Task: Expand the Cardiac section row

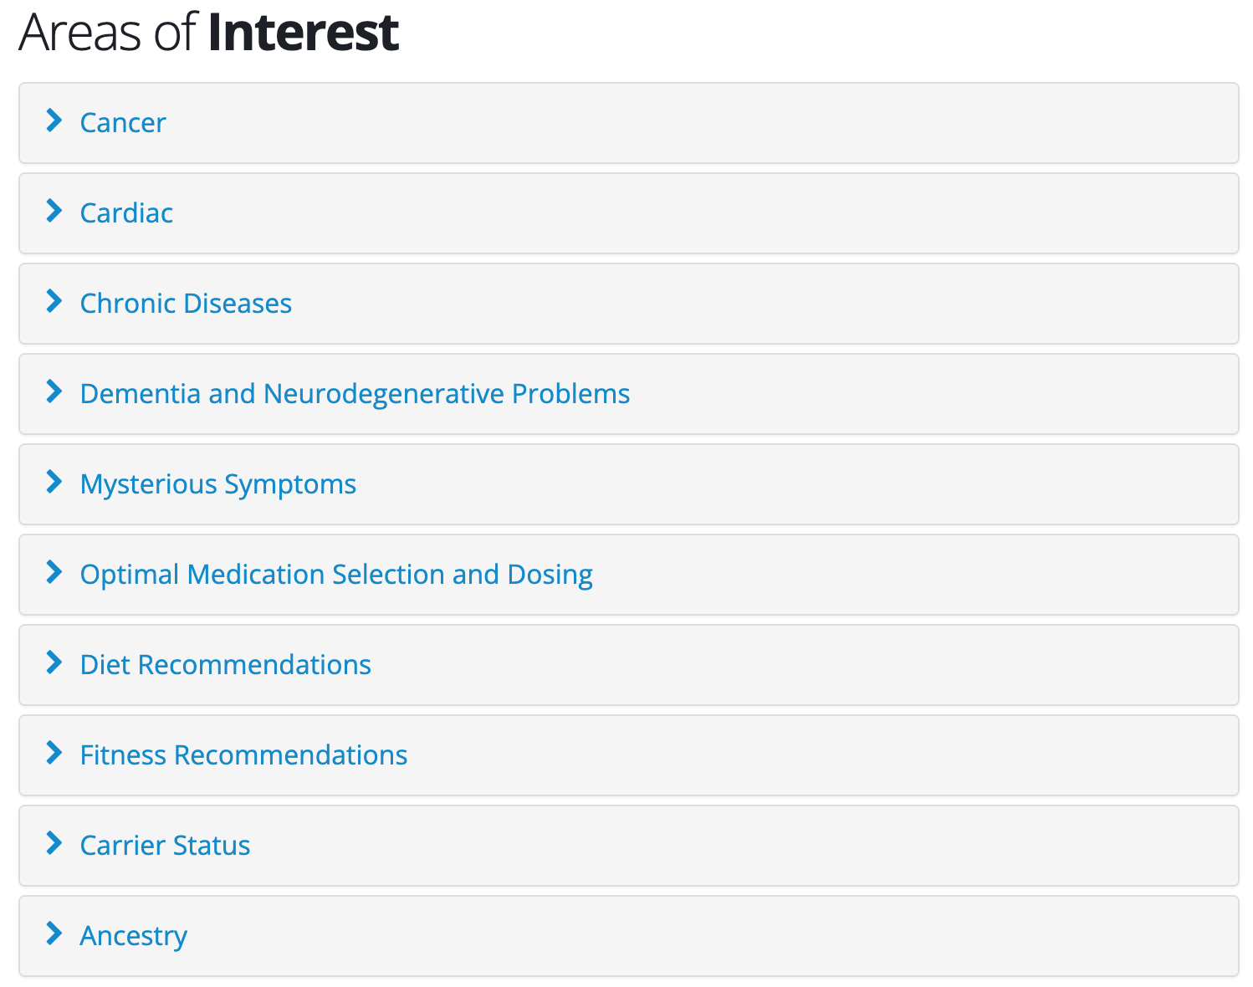Action: tap(629, 213)
